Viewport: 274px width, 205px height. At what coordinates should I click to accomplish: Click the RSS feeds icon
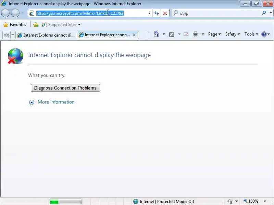pyautogui.click(x=172, y=35)
